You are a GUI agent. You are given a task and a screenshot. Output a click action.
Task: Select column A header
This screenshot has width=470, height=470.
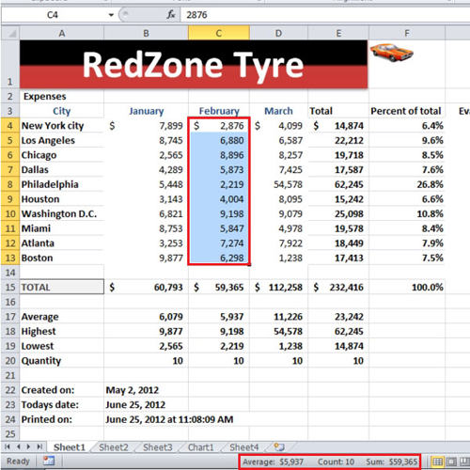[x=62, y=33]
